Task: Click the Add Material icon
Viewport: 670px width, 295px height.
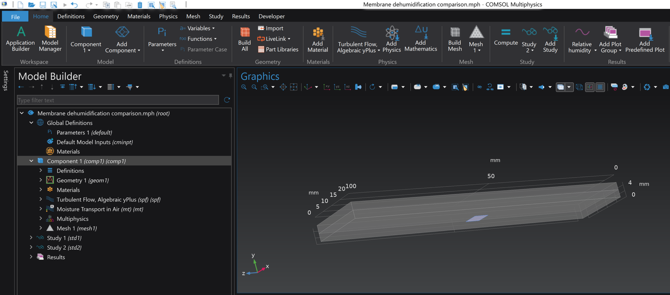Action: (x=317, y=39)
